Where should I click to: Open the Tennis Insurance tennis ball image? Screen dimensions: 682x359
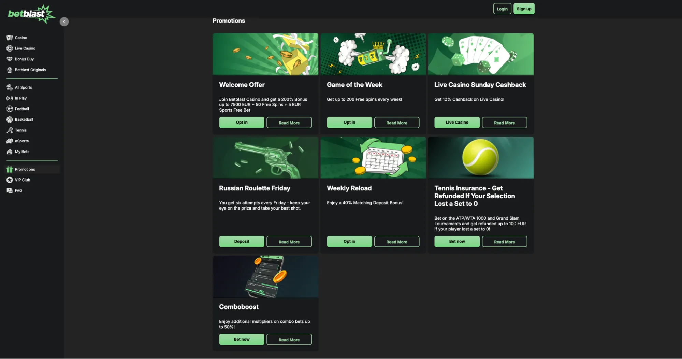(481, 158)
